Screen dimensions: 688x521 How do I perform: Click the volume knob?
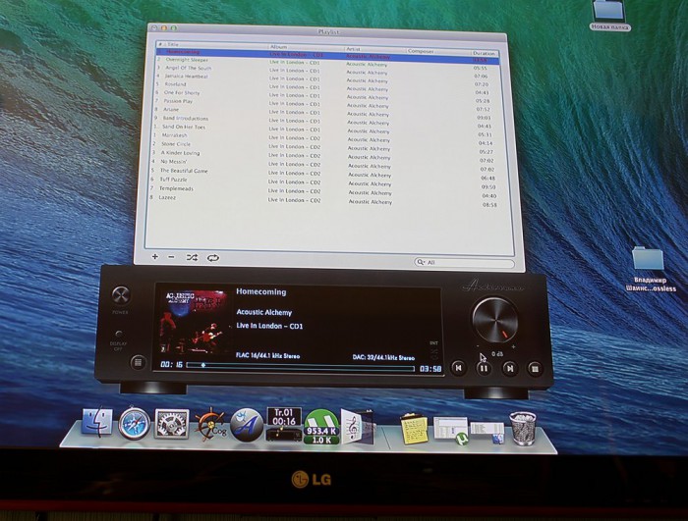click(495, 320)
